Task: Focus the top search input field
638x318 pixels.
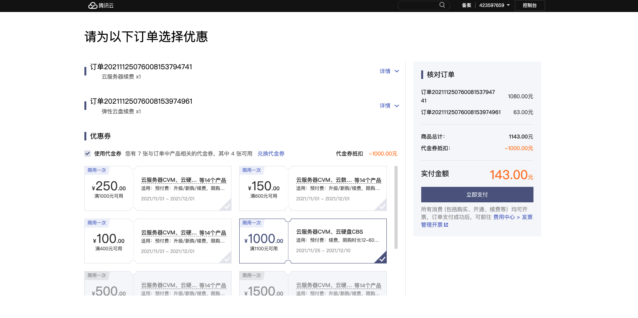Action: pos(424,5)
